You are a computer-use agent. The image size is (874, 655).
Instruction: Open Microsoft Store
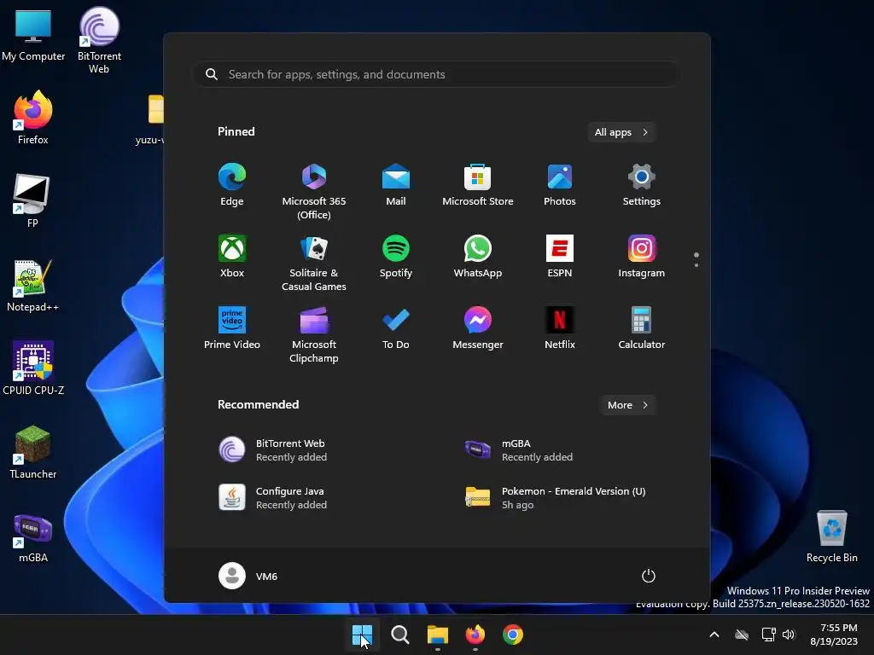point(478,185)
